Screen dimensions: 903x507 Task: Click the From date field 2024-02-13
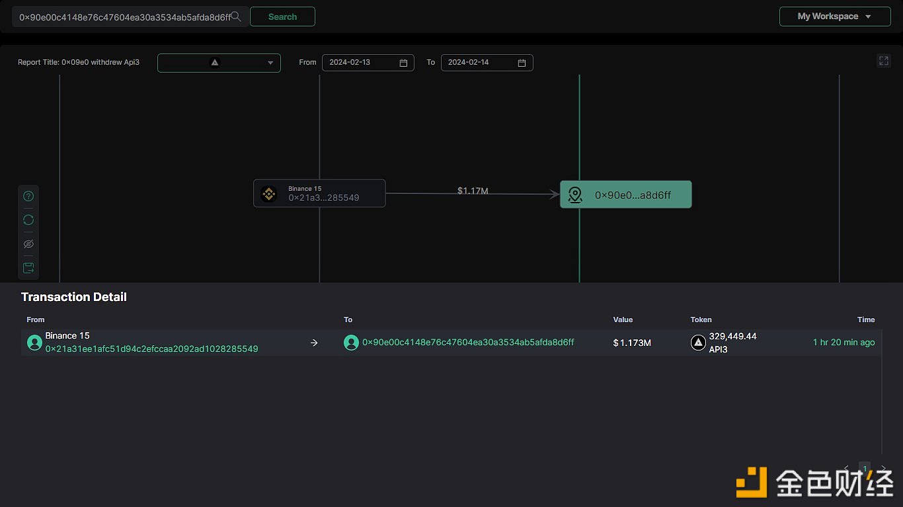368,63
